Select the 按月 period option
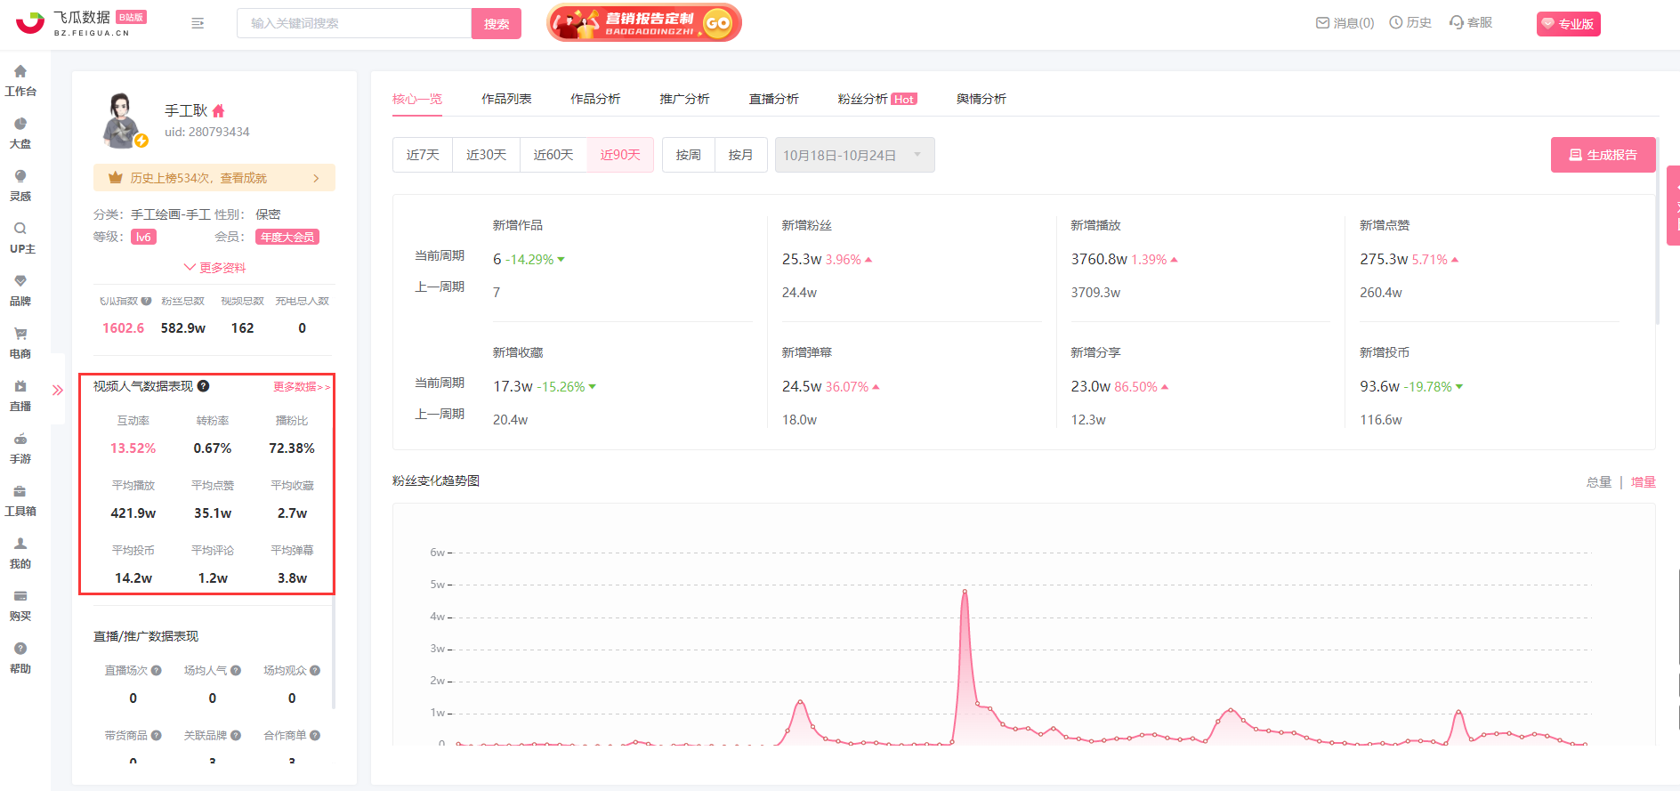The width and height of the screenshot is (1680, 791). (740, 155)
